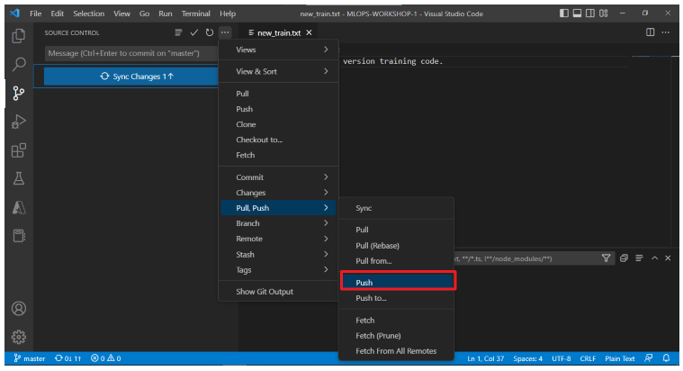The image size is (683, 371).
Task: Expand the Pull, Push submenu
Action: pos(279,208)
